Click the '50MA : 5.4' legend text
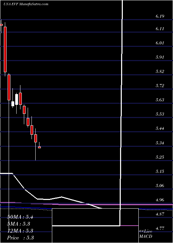The image size is (173, 243). [x=20, y=217]
